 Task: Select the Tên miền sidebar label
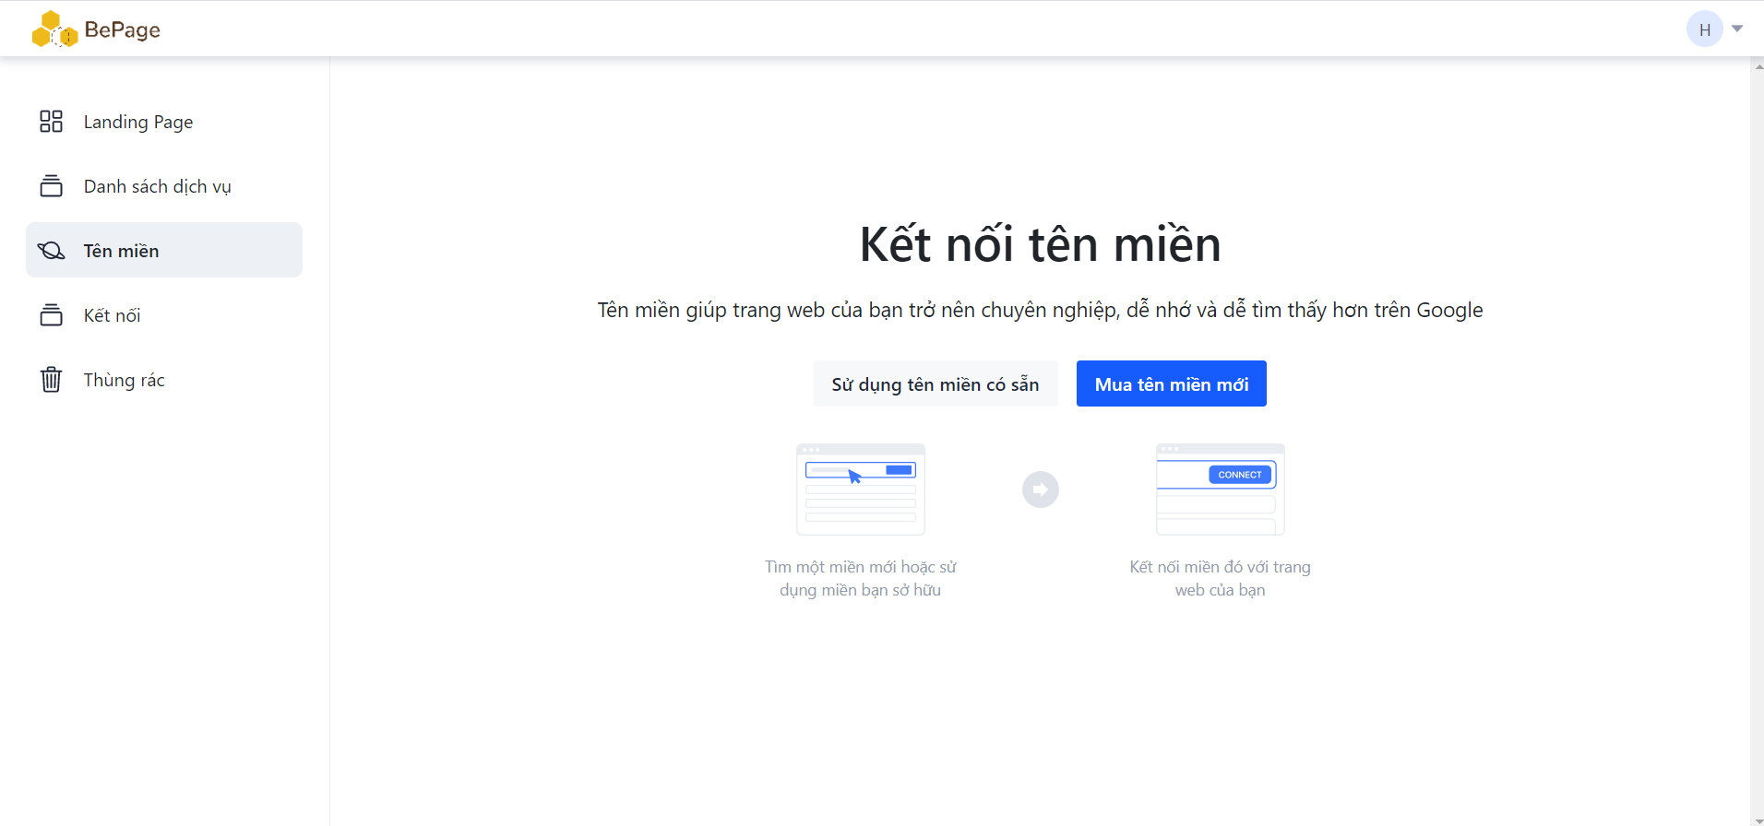121,251
